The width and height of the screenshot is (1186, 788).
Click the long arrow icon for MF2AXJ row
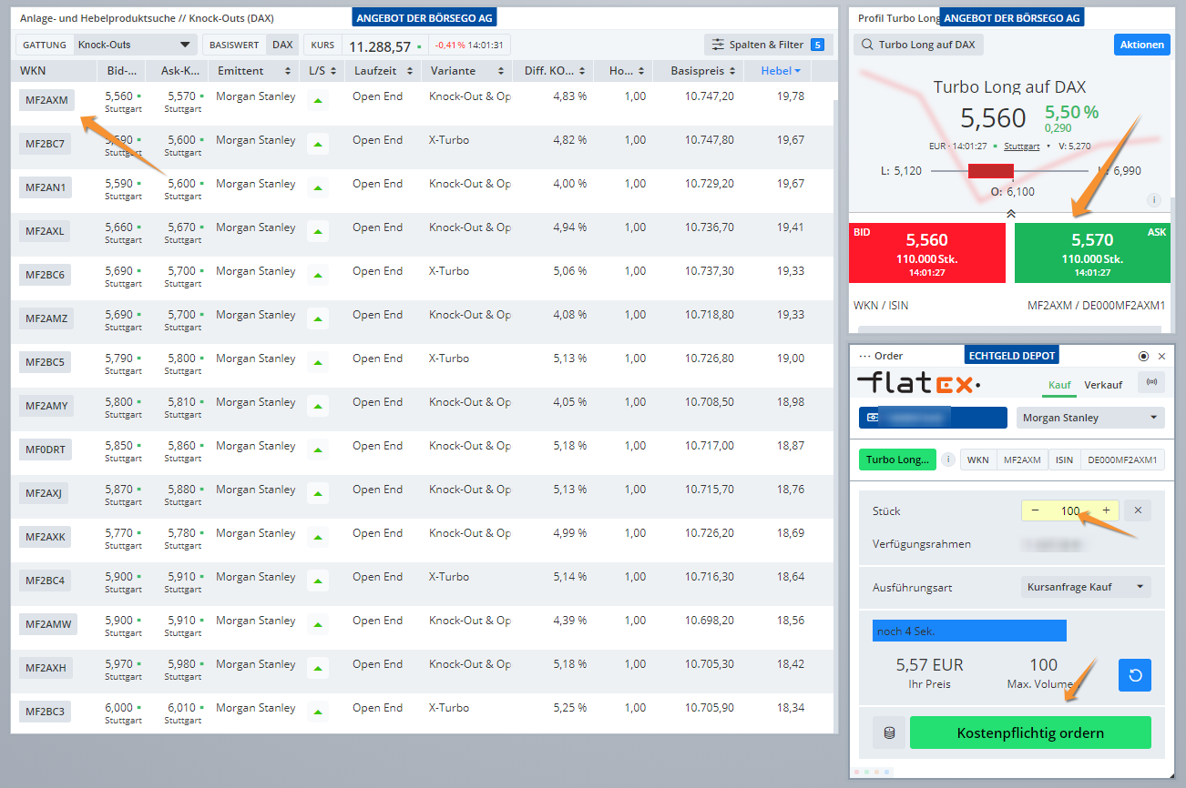(x=318, y=493)
